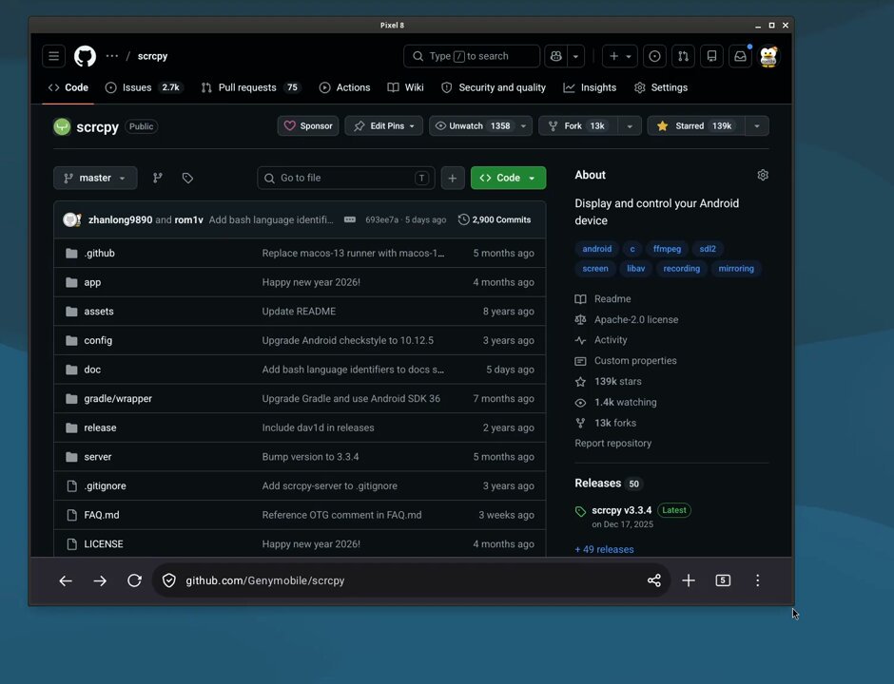Select the ffmpeg topic tag
Screen dimensions: 894x684
[667, 248]
